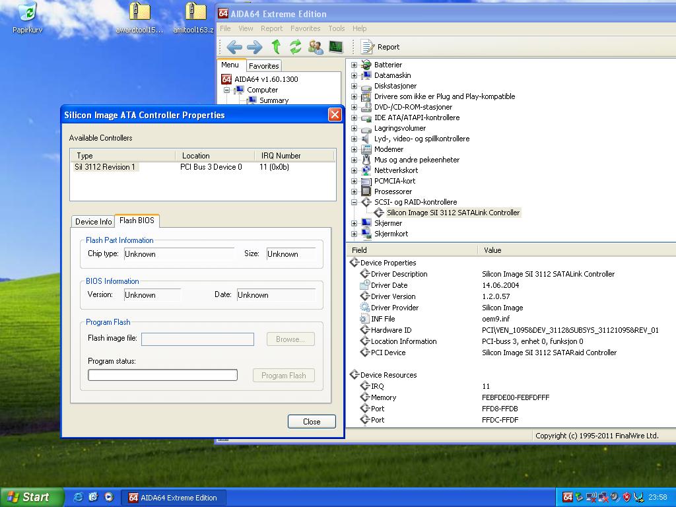The image size is (676, 507).
Task: Click the users icon in AIDA64 toolbar
Action: pyautogui.click(x=316, y=47)
